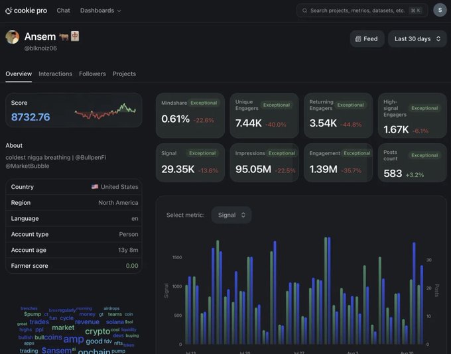Click the Dashboards chevron arrow
This screenshot has width=451, height=354.
pos(119,11)
